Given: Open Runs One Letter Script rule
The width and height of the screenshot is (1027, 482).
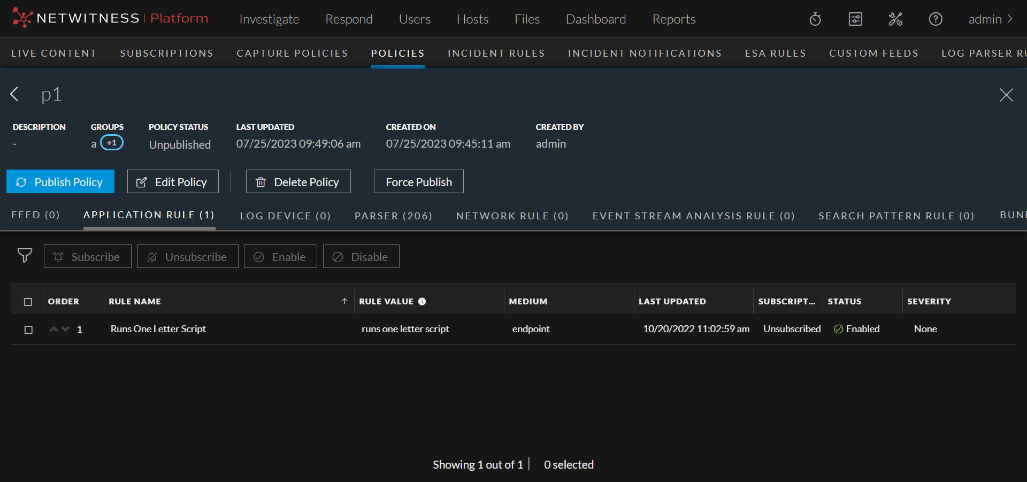Looking at the screenshot, I should (158, 329).
